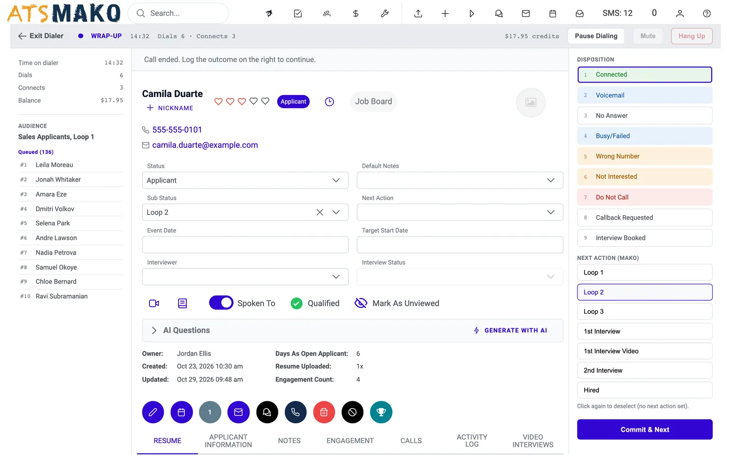The image size is (731, 463).
Task: Click the play triangle icon in top bar
Action: 471,14
